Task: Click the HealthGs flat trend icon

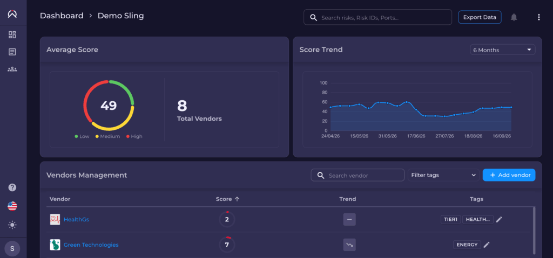Action: click(x=349, y=219)
